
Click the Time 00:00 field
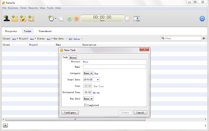pyautogui.click(x=87, y=86)
